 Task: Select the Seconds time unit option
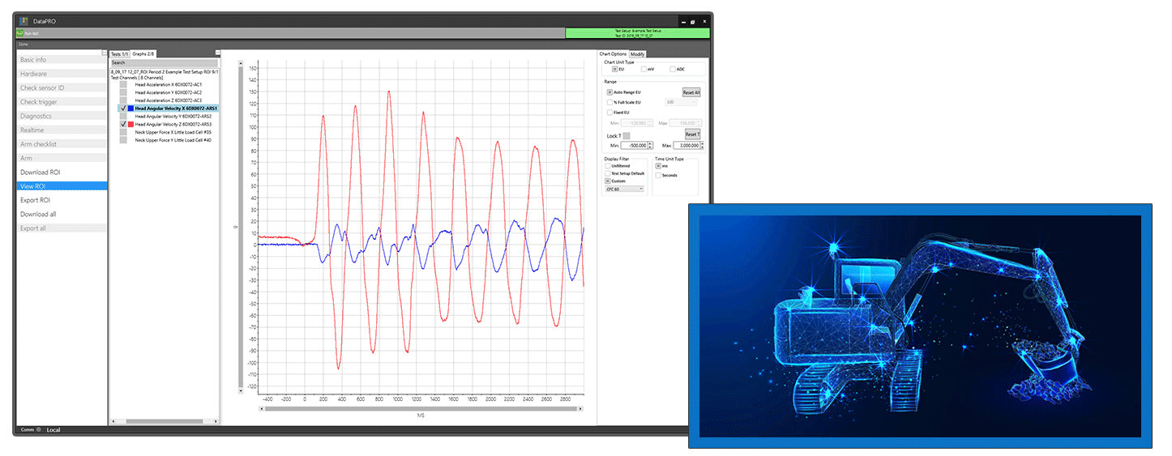click(x=658, y=175)
